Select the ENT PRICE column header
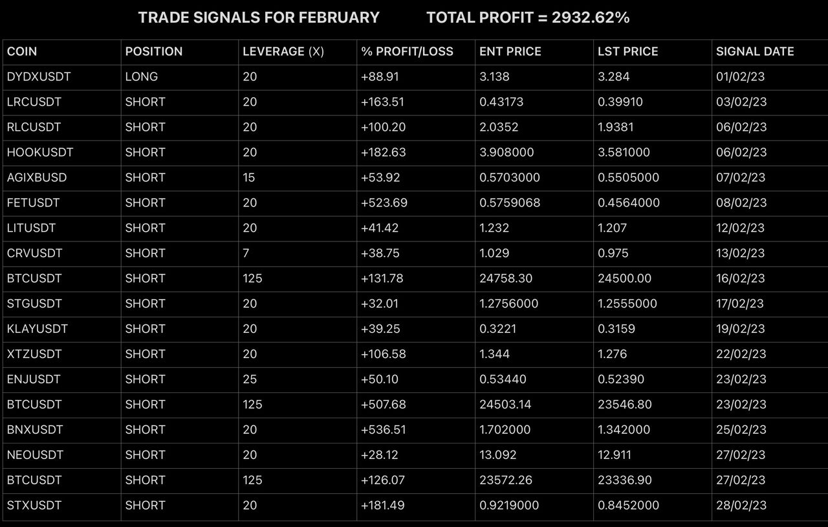The height and width of the screenshot is (527, 828). click(x=510, y=52)
